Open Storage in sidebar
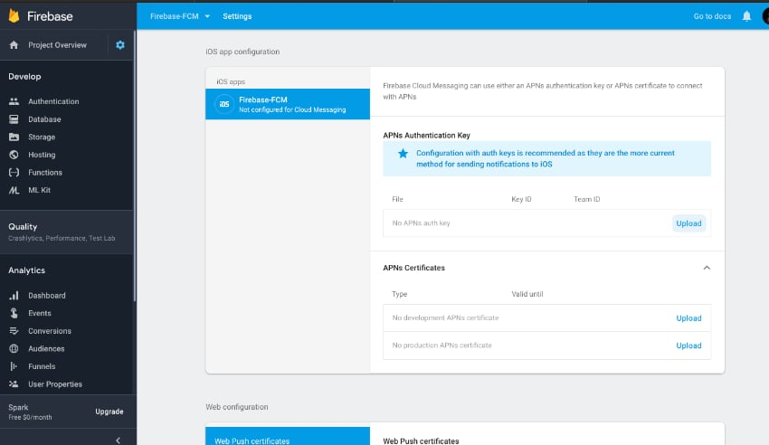This screenshot has width=769, height=445. click(x=42, y=137)
